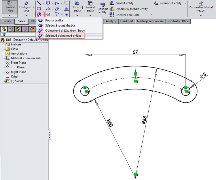Open the DimXpertManager tab icon
The image size is (216, 180).
click(x=25, y=29)
